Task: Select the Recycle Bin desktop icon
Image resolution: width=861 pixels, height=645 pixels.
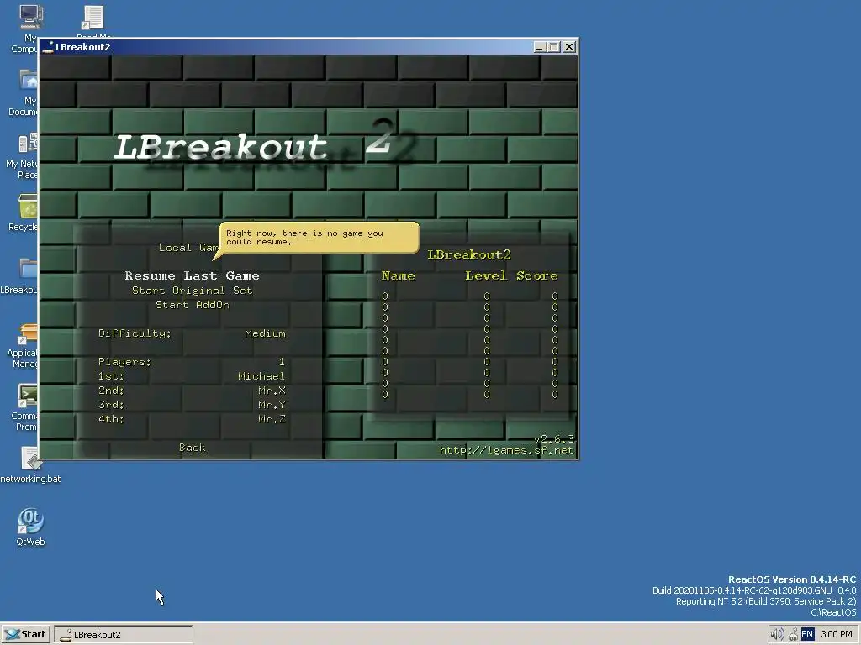Action: pos(23,213)
